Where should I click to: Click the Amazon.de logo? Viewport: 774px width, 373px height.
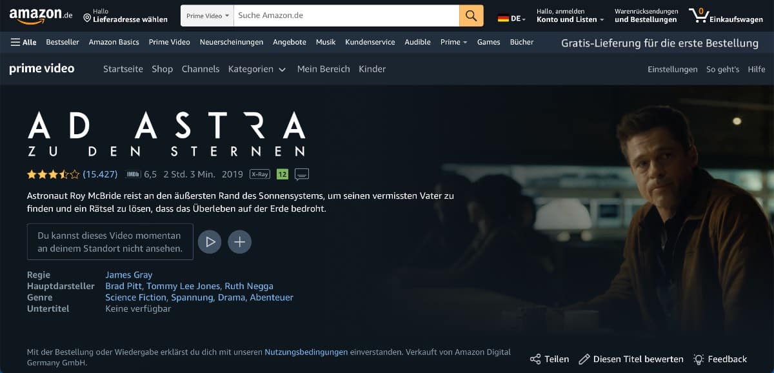(42, 15)
